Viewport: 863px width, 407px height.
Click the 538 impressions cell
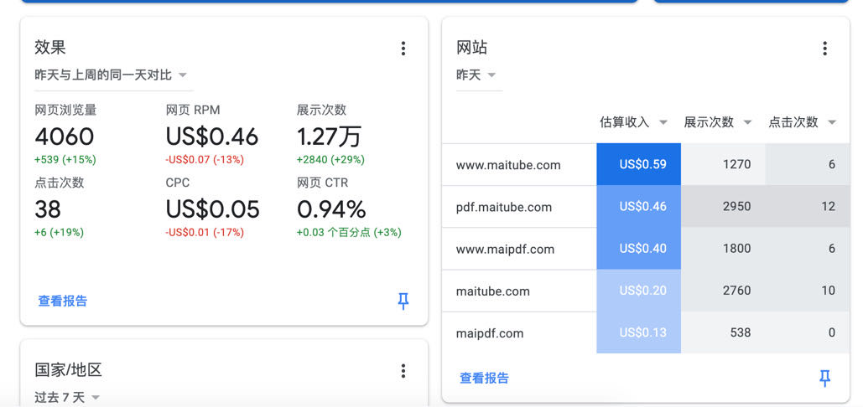(x=723, y=332)
